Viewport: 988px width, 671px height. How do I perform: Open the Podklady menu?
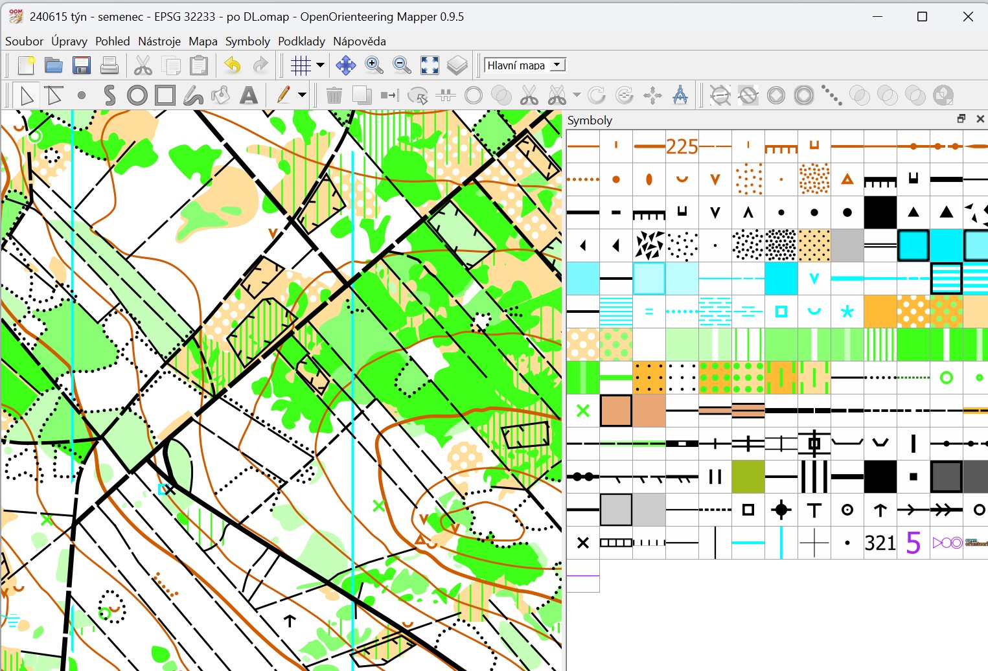[x=301, y=41]
